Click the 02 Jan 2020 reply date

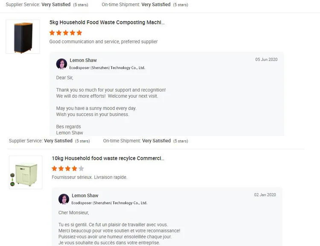265,195
